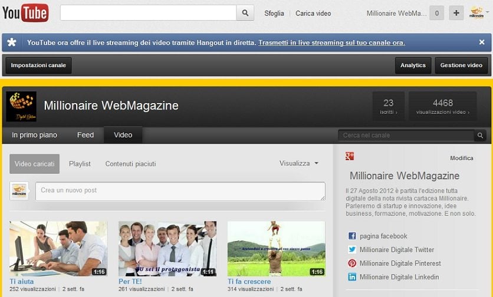Click the Impostazioni canale button
493x297 pixels.
click(38, 65)
